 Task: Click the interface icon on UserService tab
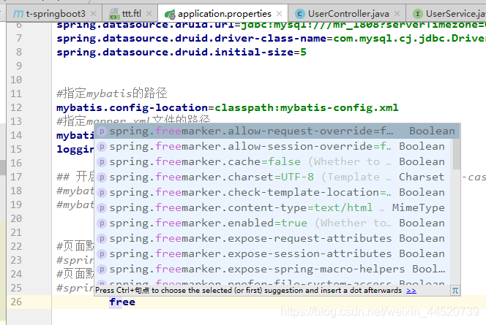417,14
